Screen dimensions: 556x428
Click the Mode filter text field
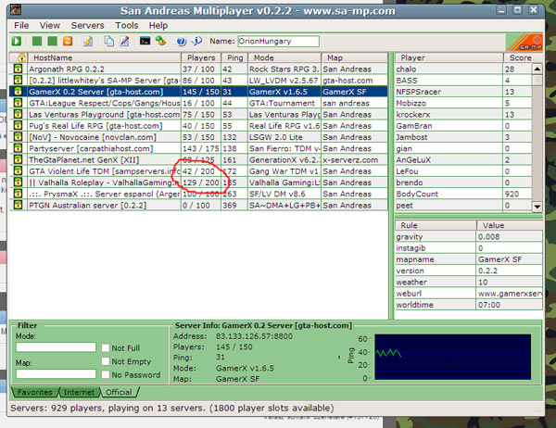click(57, 347)
